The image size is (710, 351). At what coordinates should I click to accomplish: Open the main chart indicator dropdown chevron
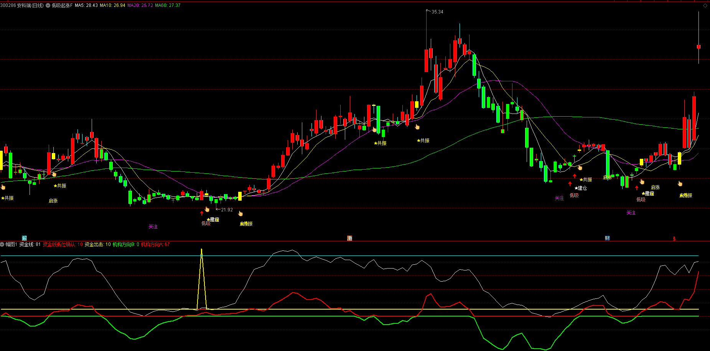tap(48, 5)
